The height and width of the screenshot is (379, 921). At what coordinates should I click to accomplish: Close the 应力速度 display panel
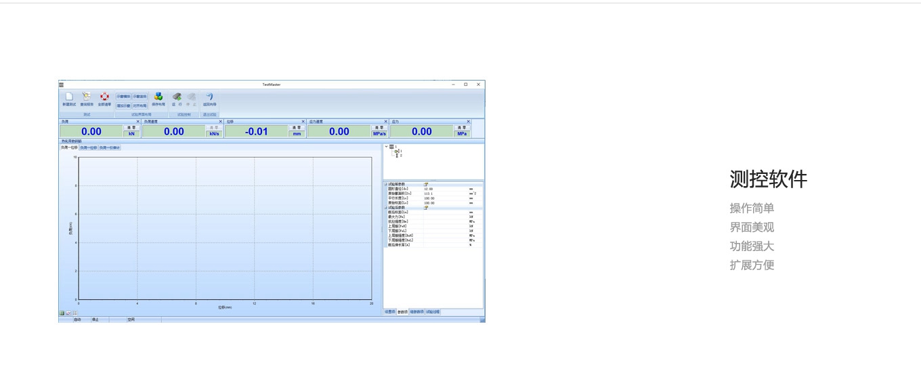[386, 122]
